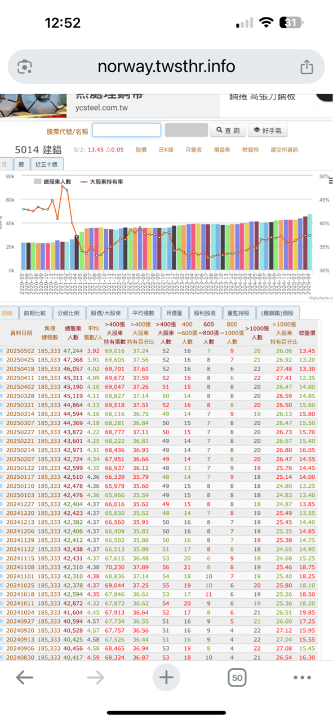Click the 查詢 search button
Image resolution: width=333 pixels, height=721 pixels.
(x=228, y=131)
